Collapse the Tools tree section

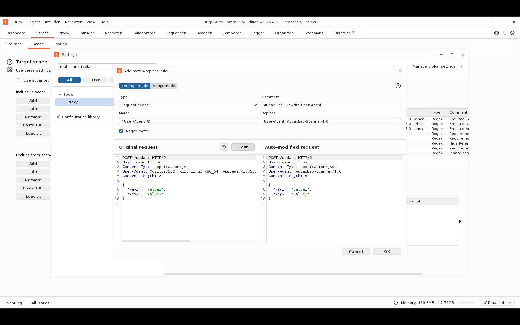click(60, 94)
